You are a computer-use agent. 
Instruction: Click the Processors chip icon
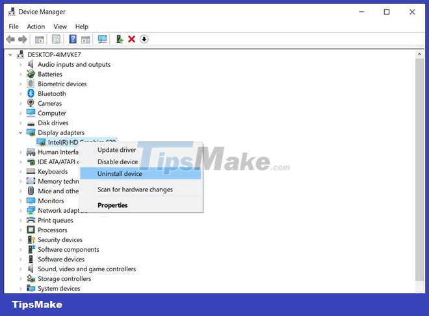pos(31,230)
